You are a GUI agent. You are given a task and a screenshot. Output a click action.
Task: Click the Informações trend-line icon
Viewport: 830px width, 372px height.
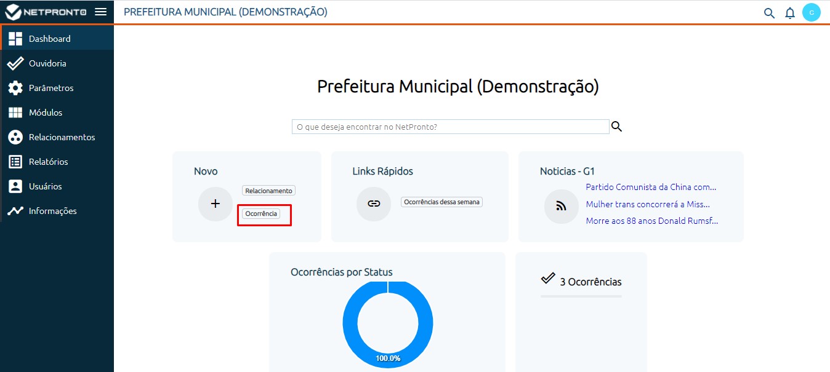pyautogui.click(x=15, y=211)
